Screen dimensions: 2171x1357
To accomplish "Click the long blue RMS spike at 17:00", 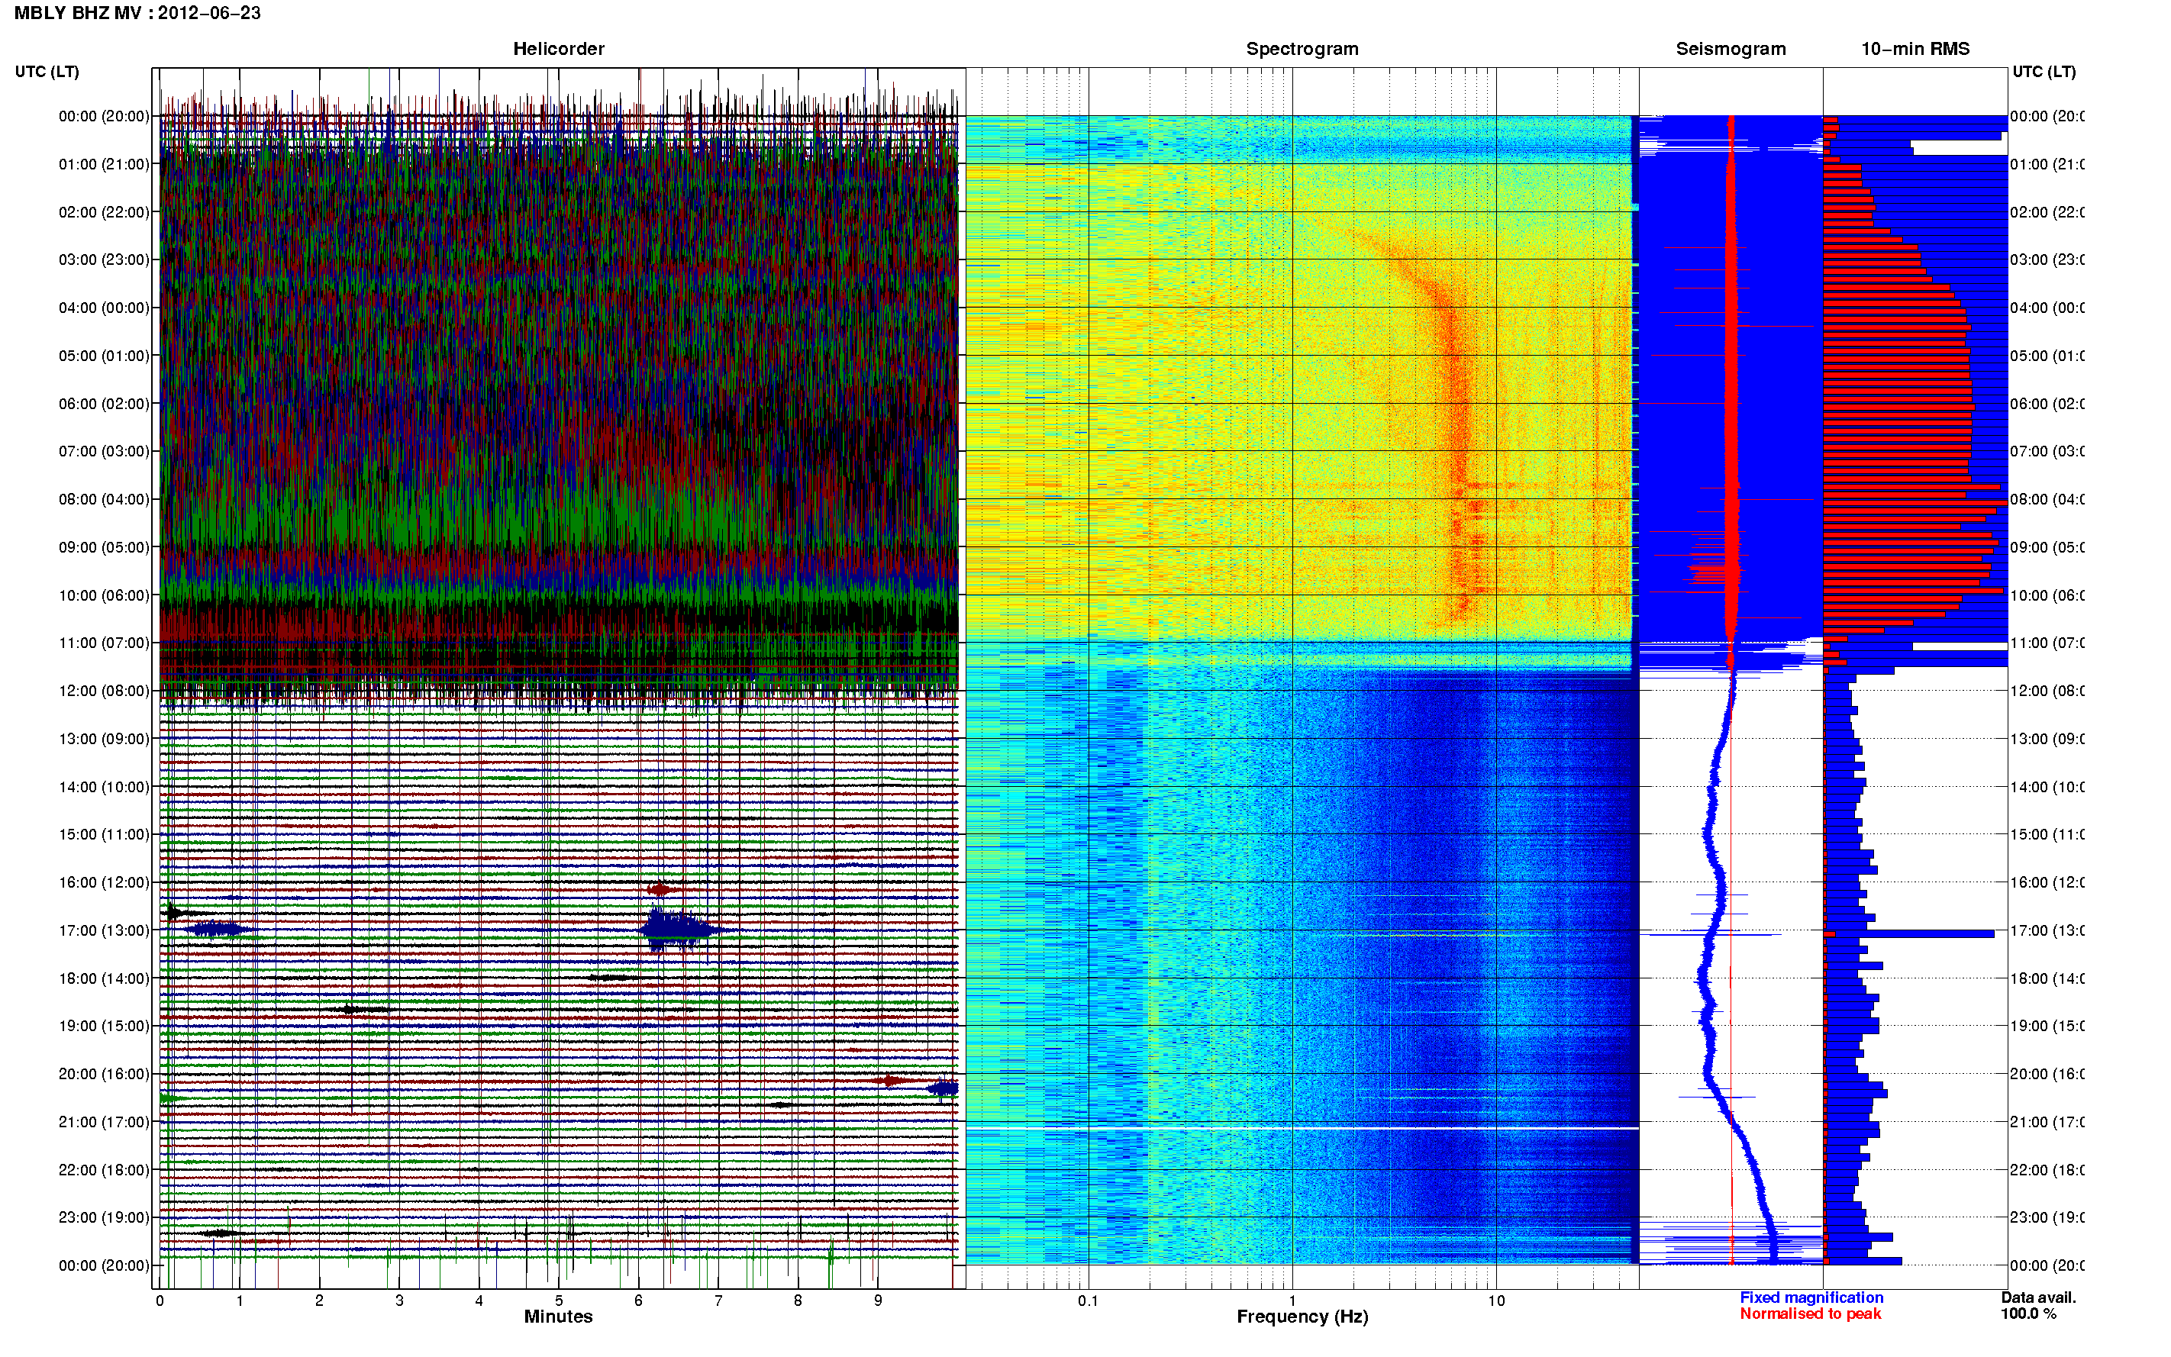I will coord(1910,934).
